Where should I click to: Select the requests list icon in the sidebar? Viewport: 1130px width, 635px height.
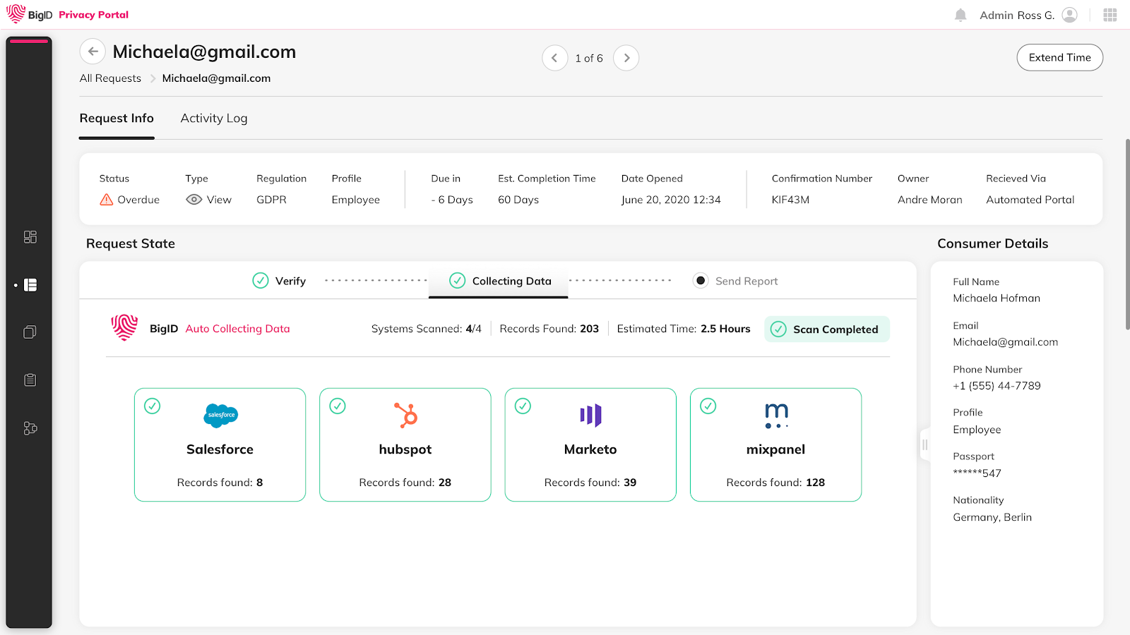pos(30,285)
